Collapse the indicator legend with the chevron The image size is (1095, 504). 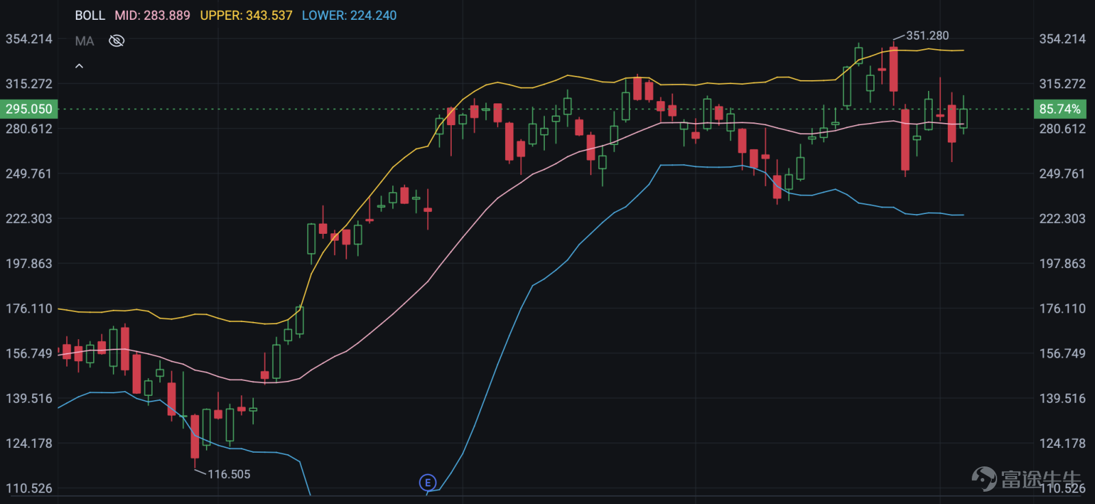click(79, 66)
